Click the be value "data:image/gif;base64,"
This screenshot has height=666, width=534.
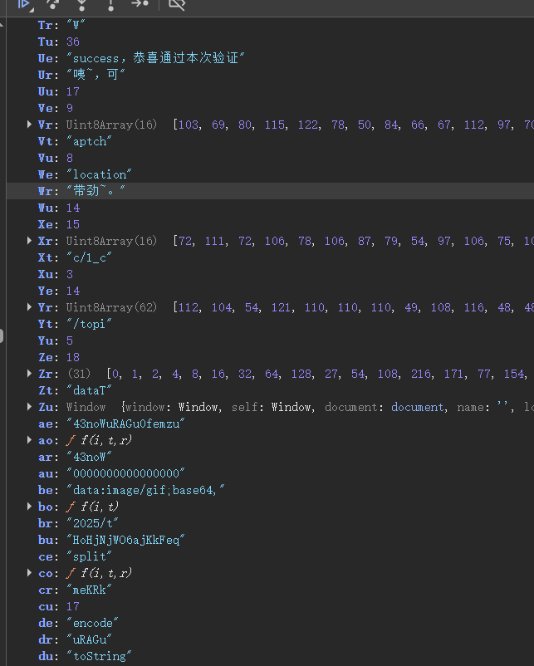tap(145, 490)
